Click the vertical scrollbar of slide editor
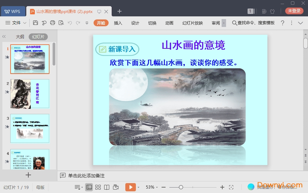 306,43
